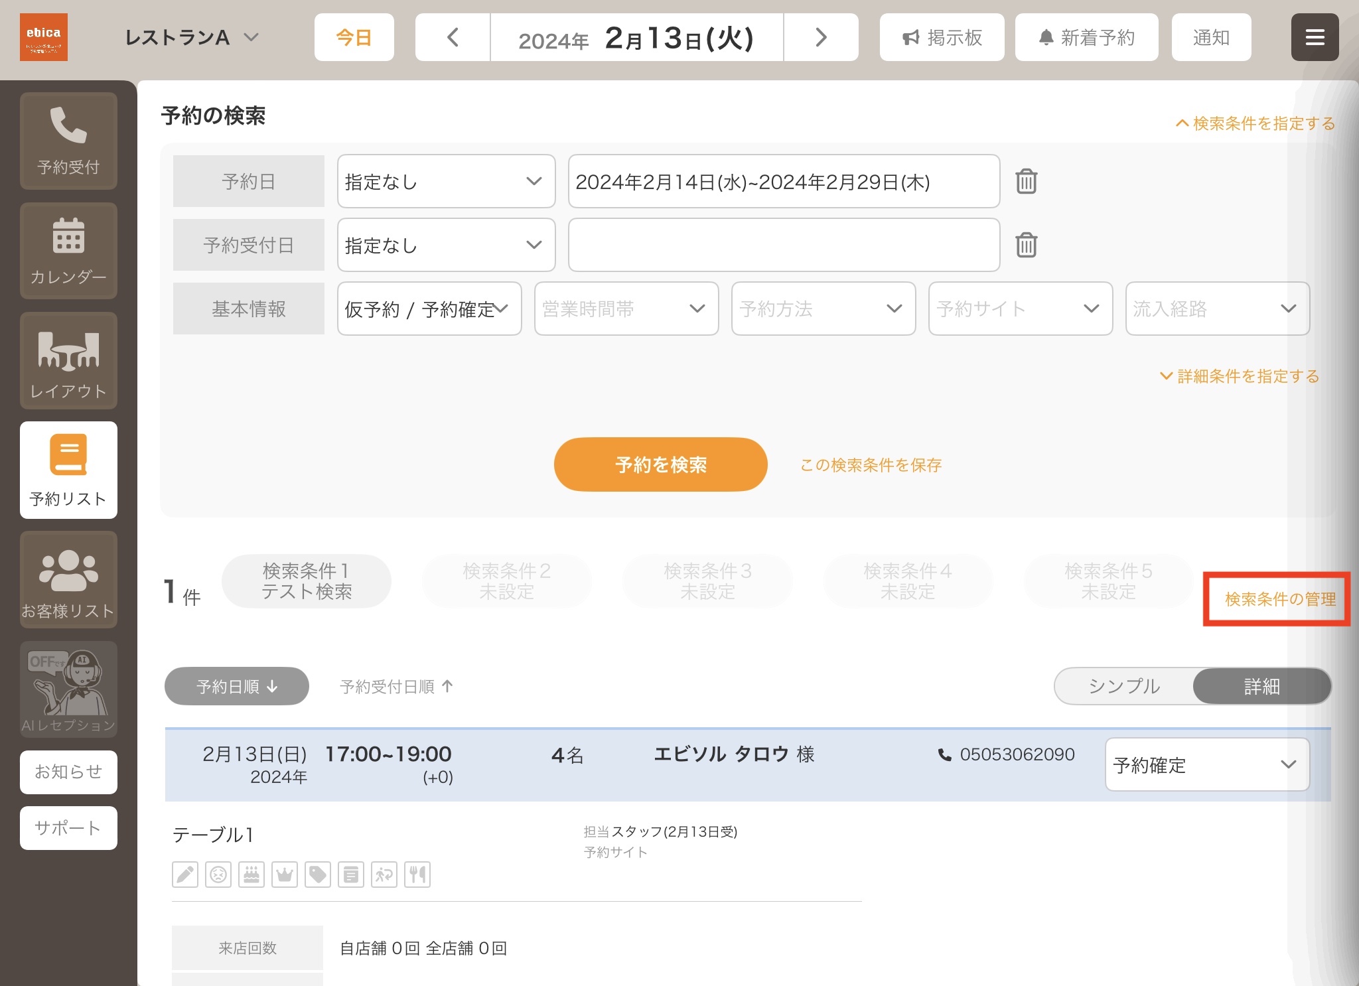
Task: Click the birthday cake icon
Action: click(251, 875)
